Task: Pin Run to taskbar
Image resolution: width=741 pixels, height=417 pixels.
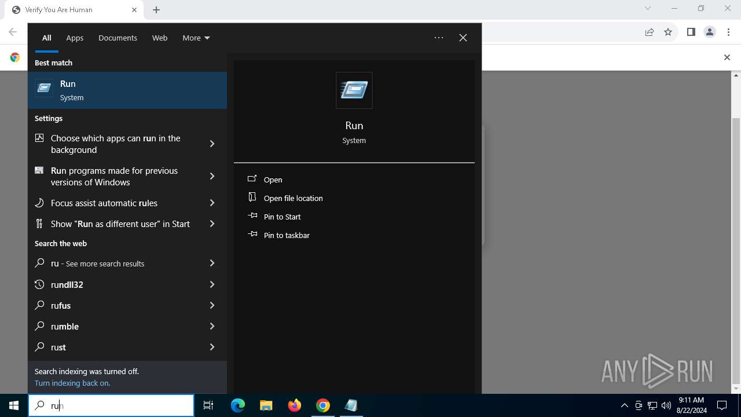Action: (287, 235)
